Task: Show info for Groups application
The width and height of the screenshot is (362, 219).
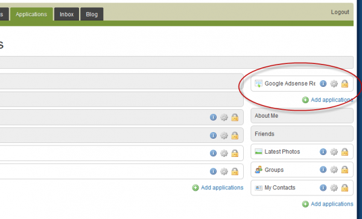Action: point(323,170)
